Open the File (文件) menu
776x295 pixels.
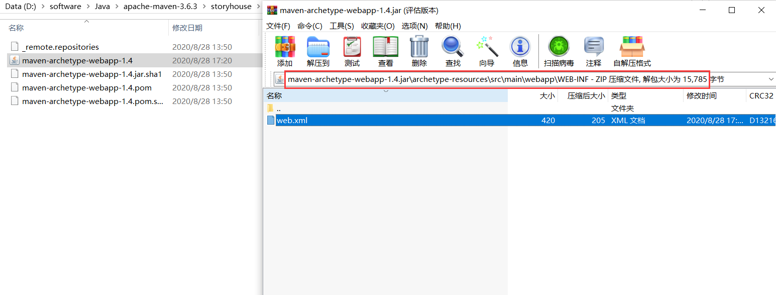[278, 26]
